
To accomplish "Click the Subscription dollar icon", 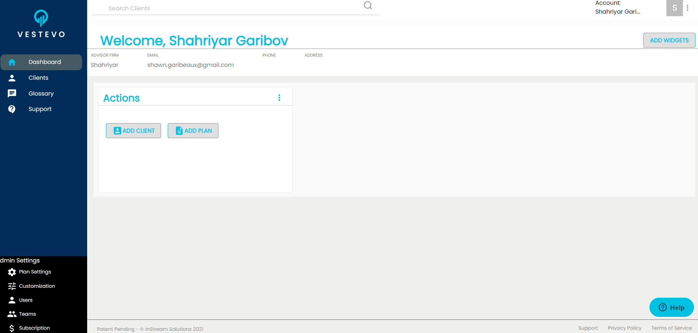I will coord(11,328).
